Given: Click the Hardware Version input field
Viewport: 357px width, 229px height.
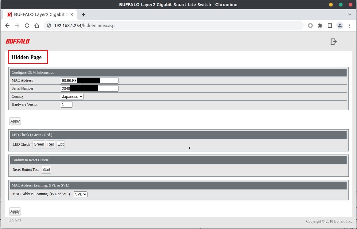Looking at the screenshot, I should [x=67, y=105].
